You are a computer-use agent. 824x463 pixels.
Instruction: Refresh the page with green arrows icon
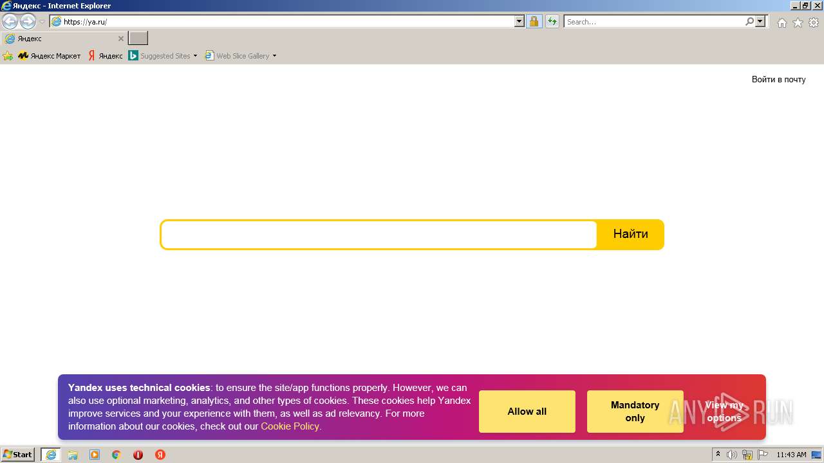(552, 21)
